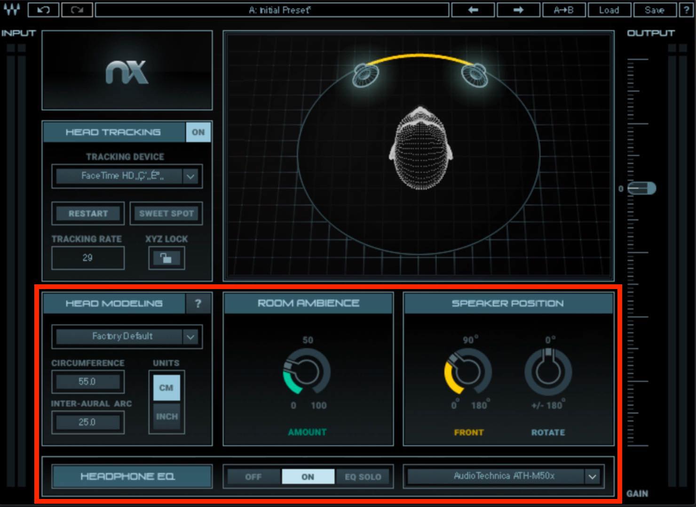The image size is (696, 507).
Task: Click the Load preset button
Action: [609, 9]
